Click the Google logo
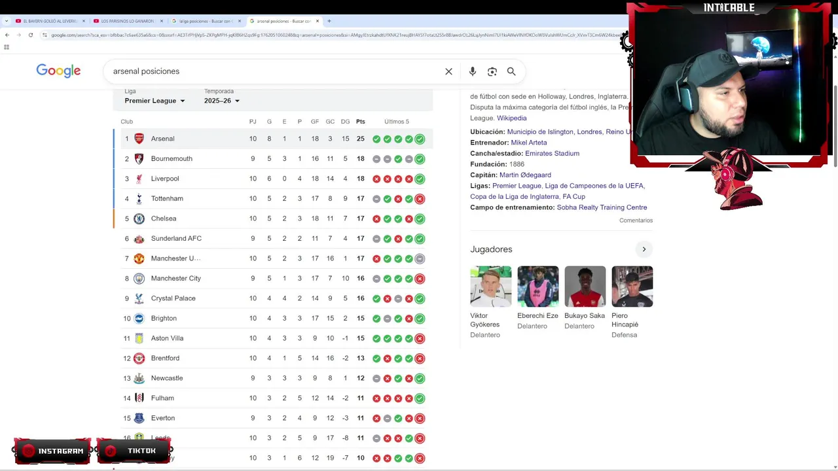The image size is (838, 471). pyautogui.click(x=58, y=71)
